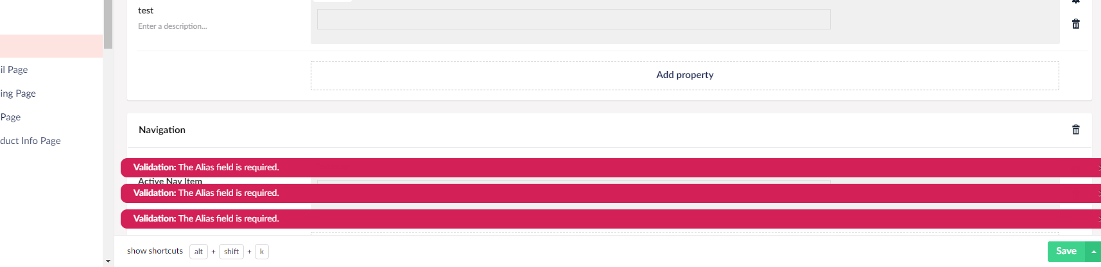Rename the Navigation group title

(162, 130)
